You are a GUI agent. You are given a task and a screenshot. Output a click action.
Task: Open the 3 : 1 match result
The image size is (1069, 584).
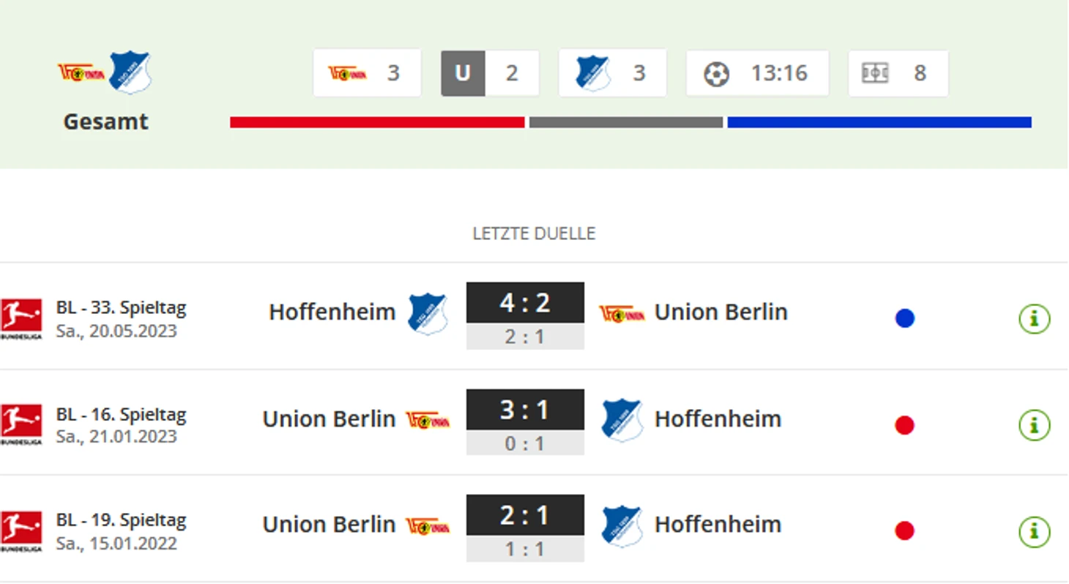point(525,409)
